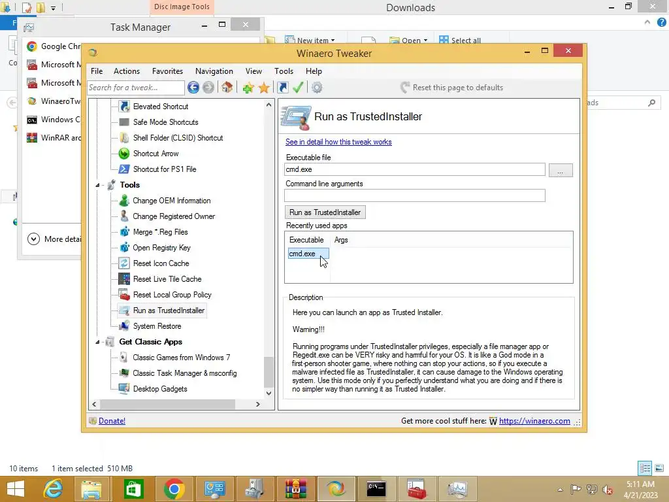
Task: Switch to Command Prompt taskbar icon
Action: point(376,489)
